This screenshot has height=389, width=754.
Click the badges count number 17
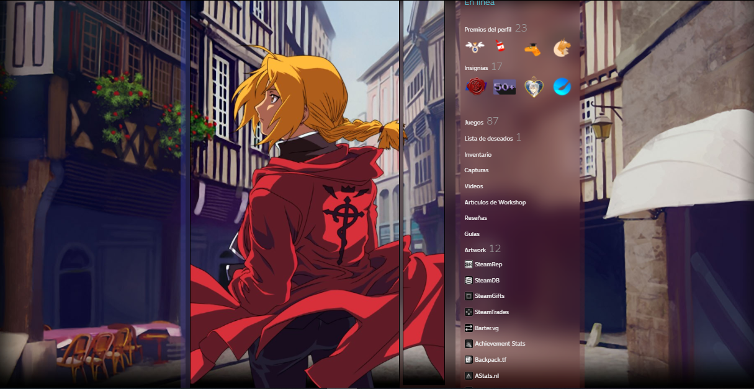click(x=496, y=66)
